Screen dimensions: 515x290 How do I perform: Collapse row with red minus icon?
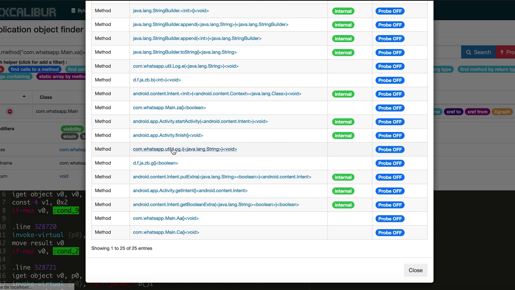tap(10, 112)
